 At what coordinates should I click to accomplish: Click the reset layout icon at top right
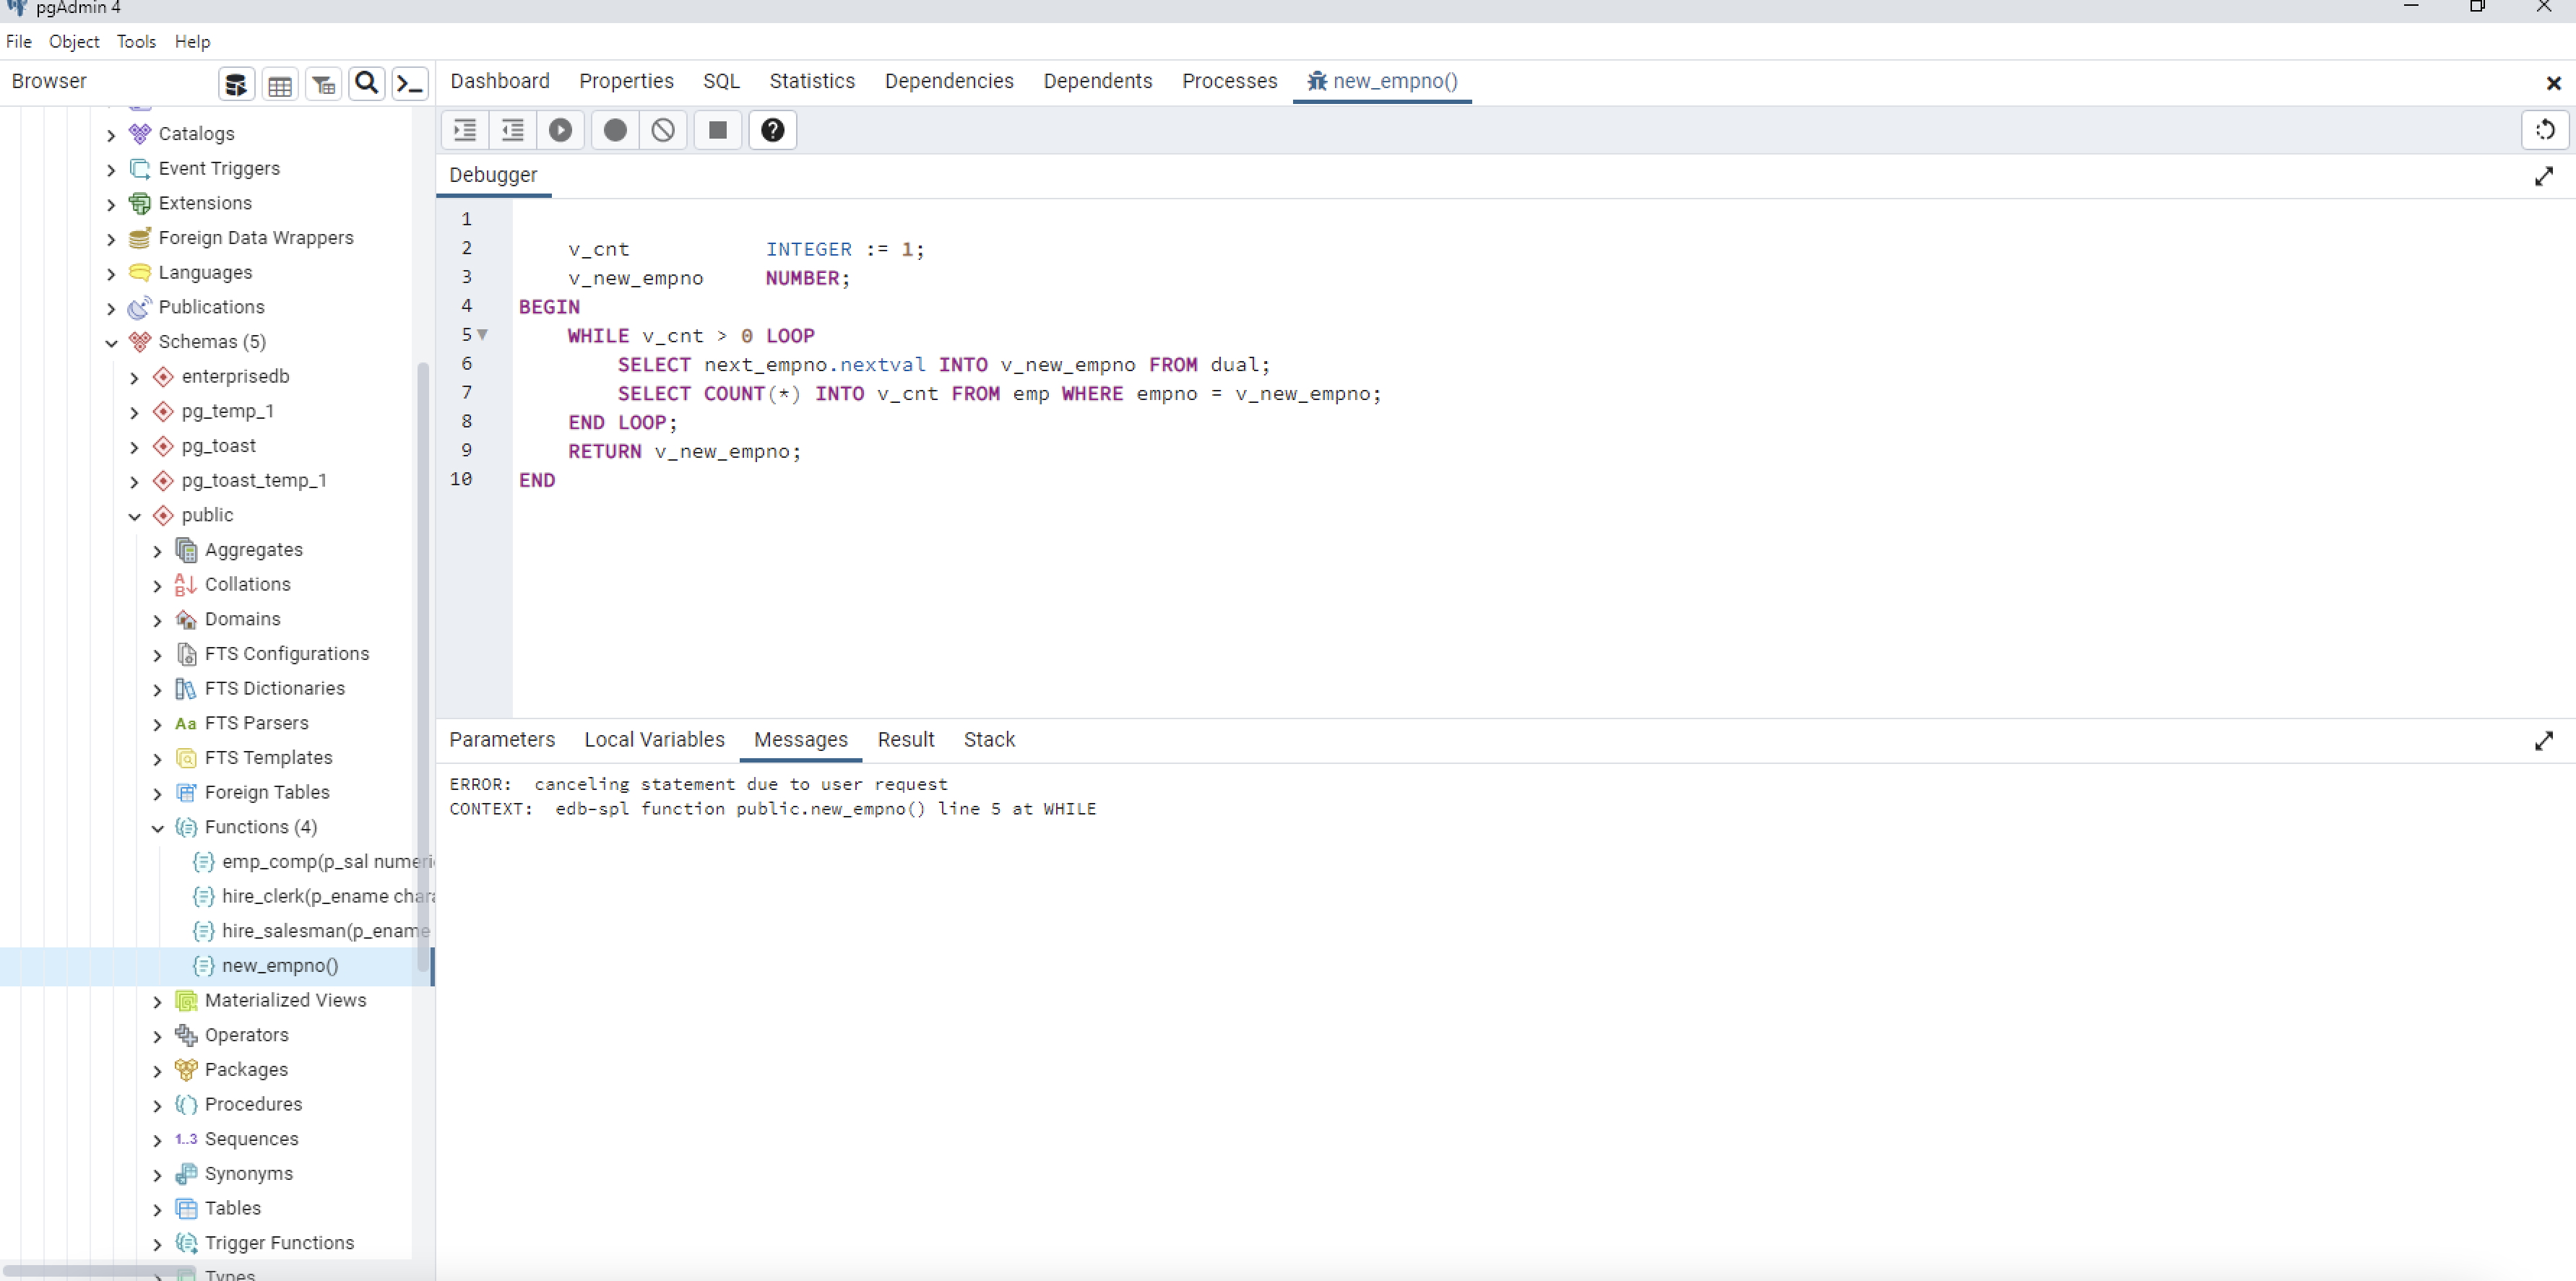[x=2545, y=130]
